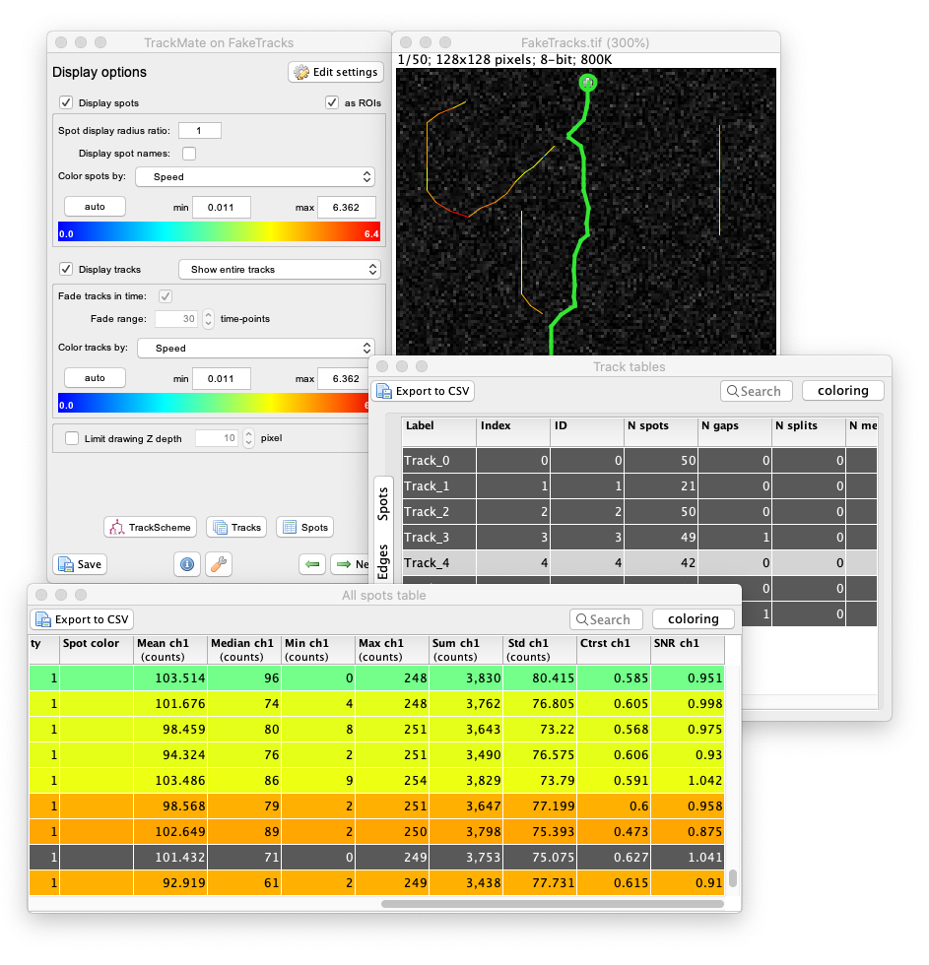Open the Tracks table button
The height and width of the screenshot is (965, 929).
coord(236,528)
